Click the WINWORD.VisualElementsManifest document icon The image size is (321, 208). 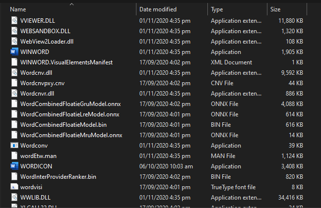tap(14, 62)
